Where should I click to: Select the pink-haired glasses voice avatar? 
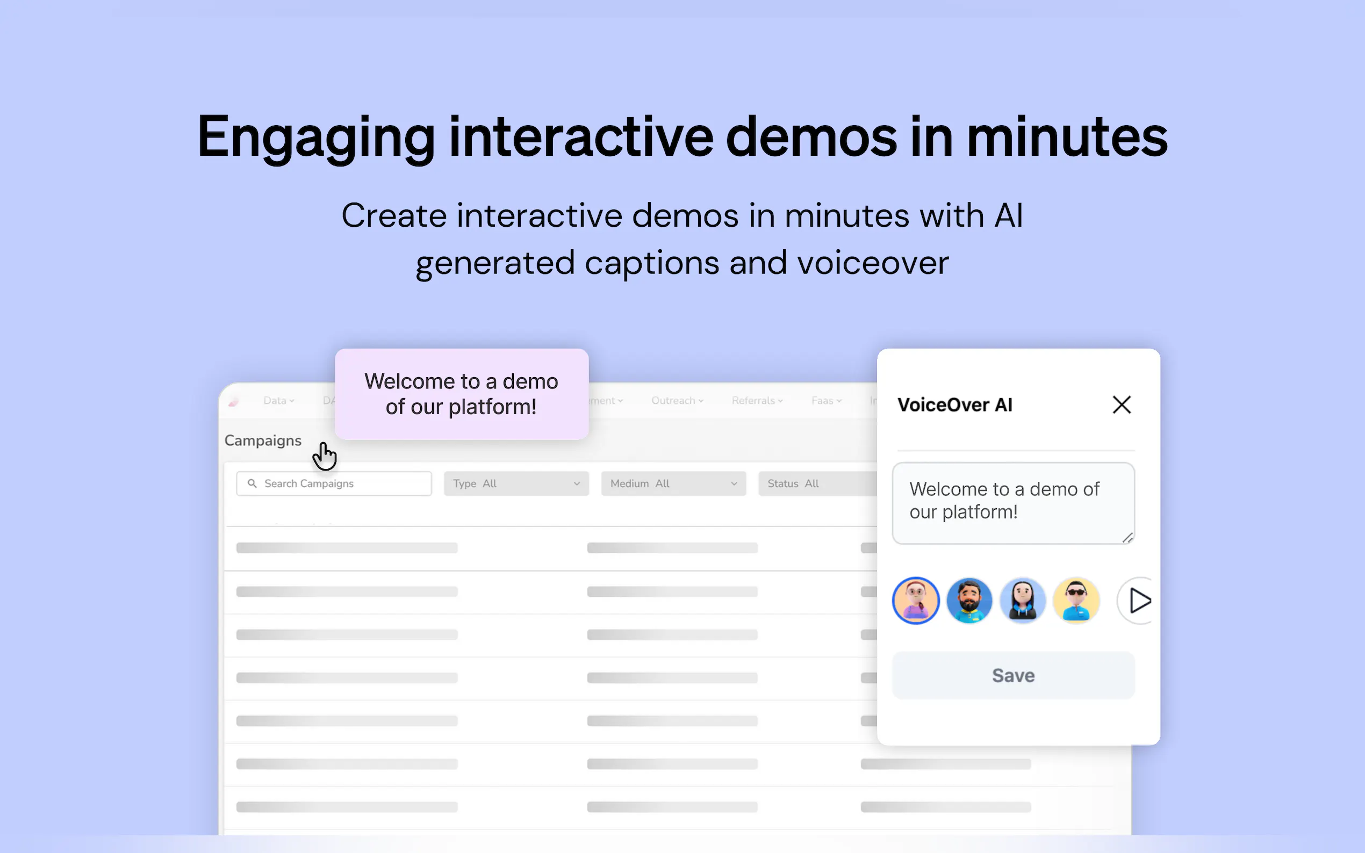pyautogui.click(x=915, y=600)
